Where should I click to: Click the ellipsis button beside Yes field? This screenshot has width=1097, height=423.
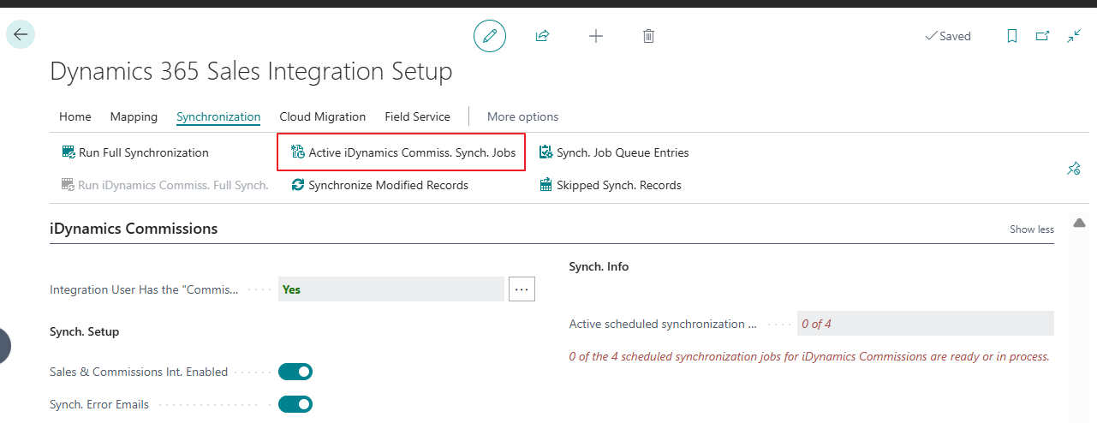522,289
